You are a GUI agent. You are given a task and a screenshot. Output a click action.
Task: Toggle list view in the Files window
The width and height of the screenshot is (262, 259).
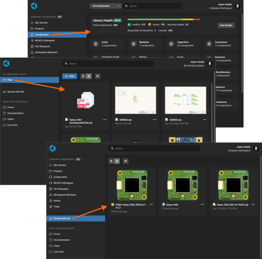83,76
